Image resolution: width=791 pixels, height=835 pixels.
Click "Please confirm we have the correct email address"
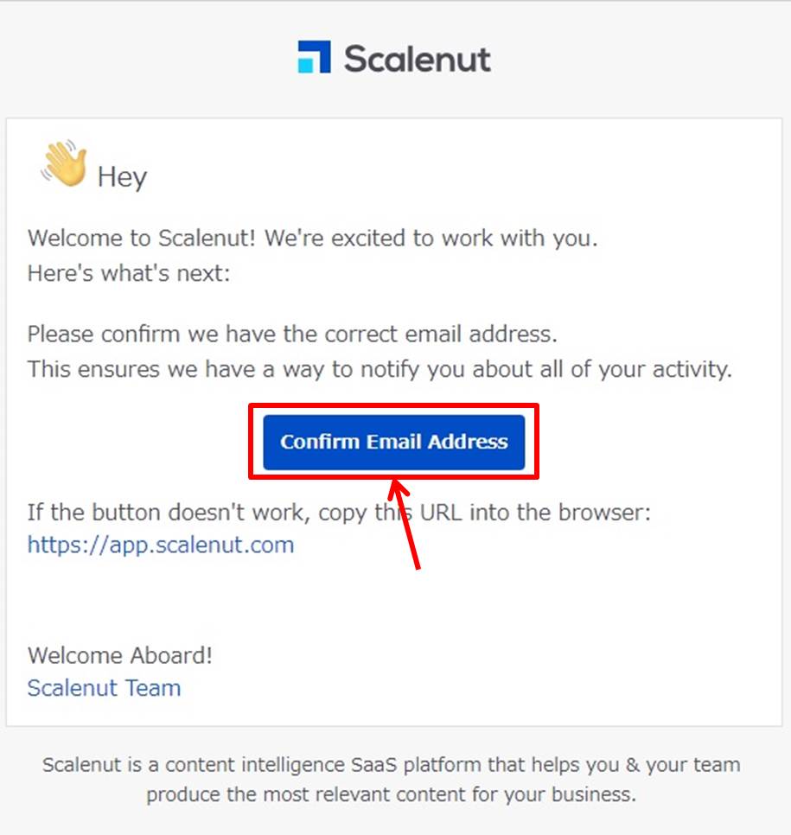[292, 335]
